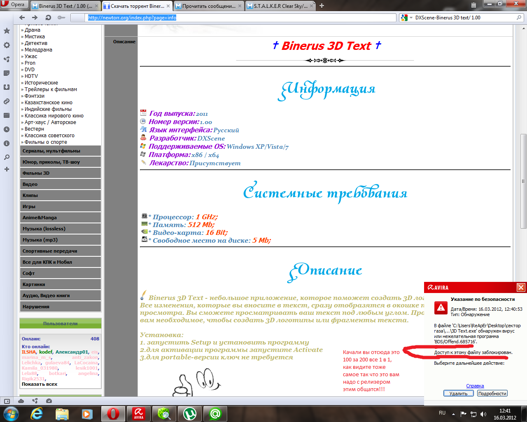The width and height of the screenshot is (527, 422).
Task: Open the Драма category link
Action: (x=33, y=30)
